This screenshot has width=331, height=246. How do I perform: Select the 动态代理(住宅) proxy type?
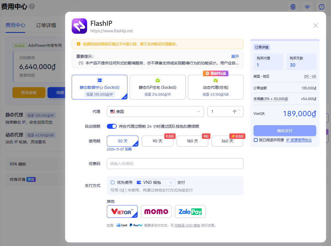click(216, 87)
